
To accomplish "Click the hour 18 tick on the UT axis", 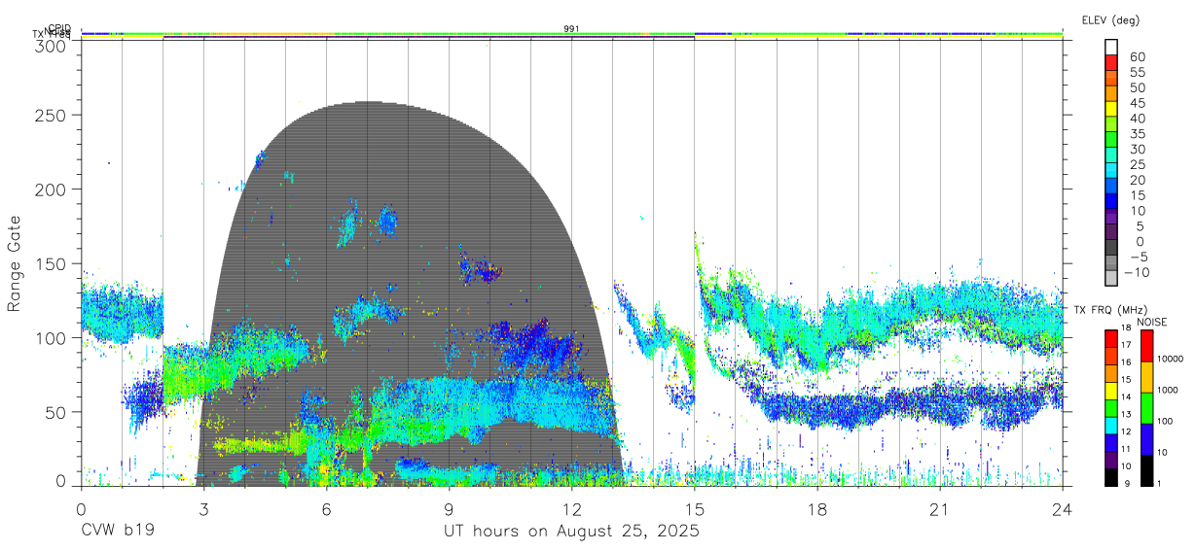I will (816, 509).
